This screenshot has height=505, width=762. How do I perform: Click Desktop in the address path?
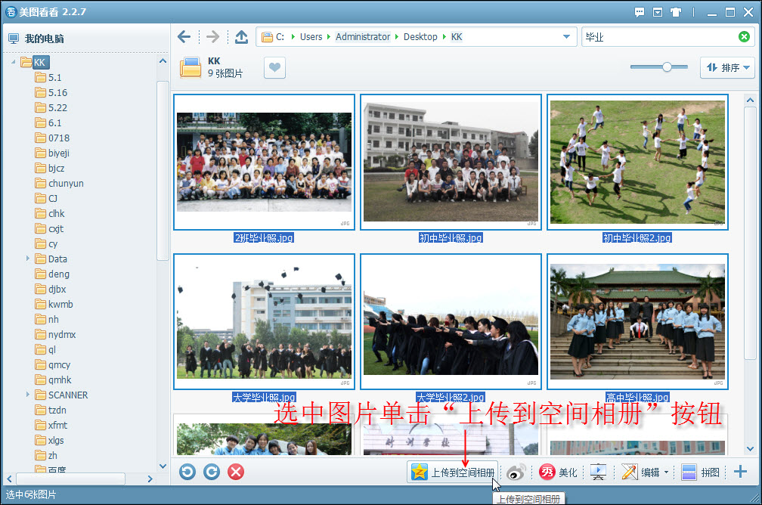point(420,36)
